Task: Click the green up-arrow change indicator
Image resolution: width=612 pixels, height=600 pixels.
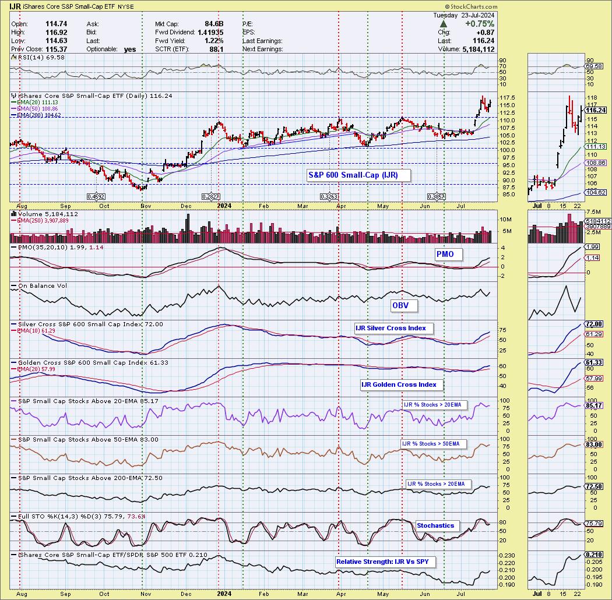Action: click(444, 24)
